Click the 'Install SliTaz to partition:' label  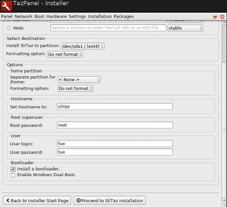[33, 46]
